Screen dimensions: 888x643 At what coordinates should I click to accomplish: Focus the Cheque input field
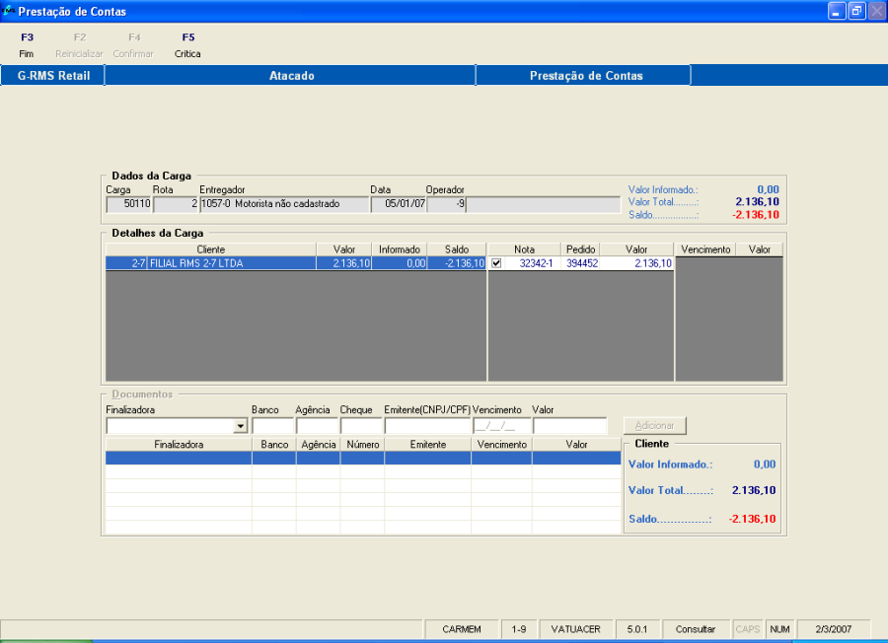tap(361, 426)
